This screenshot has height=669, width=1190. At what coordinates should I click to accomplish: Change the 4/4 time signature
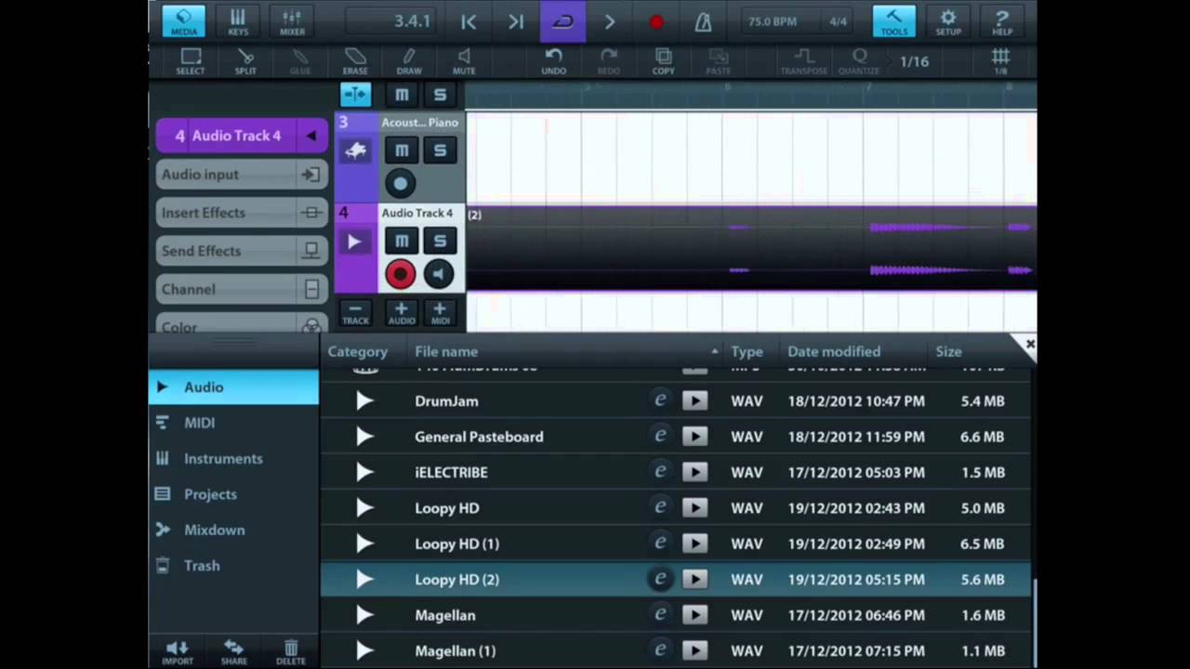pos(838,21)
